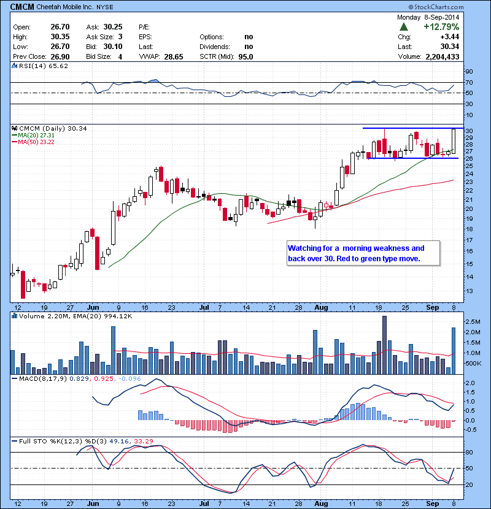
Task: Click the Aug label on price chart axis
Action: pos(321,307)
